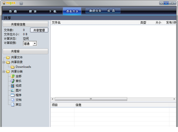The image size is (178, 132).
Task: Select the 图片 category label
Action: (18, 90)
